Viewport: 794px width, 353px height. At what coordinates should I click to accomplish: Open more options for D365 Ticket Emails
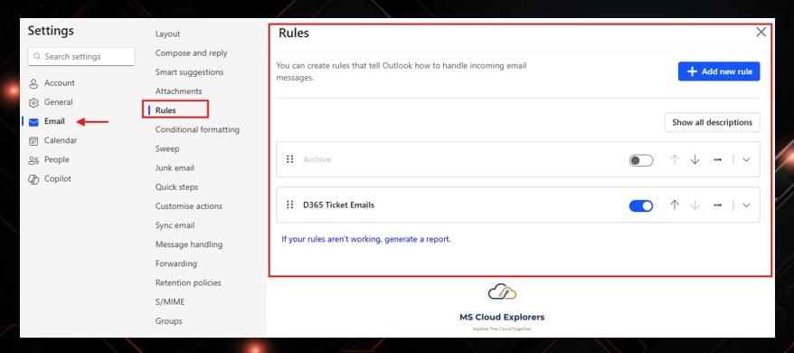pos(717,205)
